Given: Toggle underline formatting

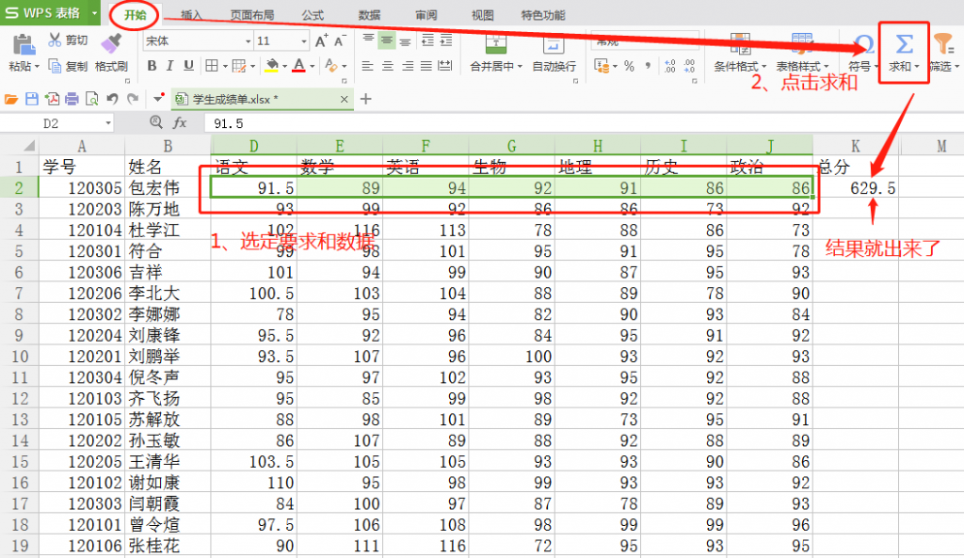Looking at the screenshot, I should tap(188, 66).
